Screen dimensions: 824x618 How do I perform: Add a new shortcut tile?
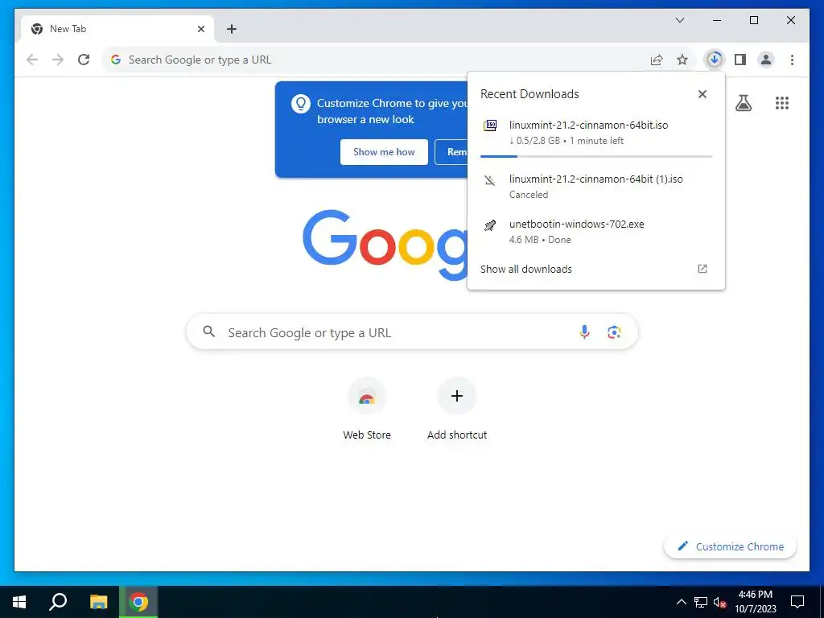[x=457, y=410]
